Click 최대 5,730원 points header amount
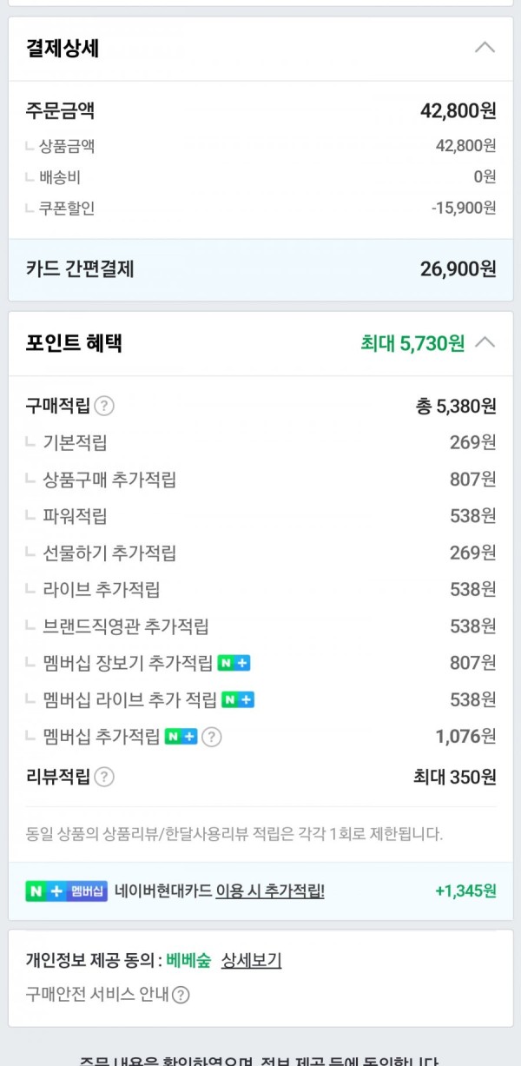 tap(412, 343)
